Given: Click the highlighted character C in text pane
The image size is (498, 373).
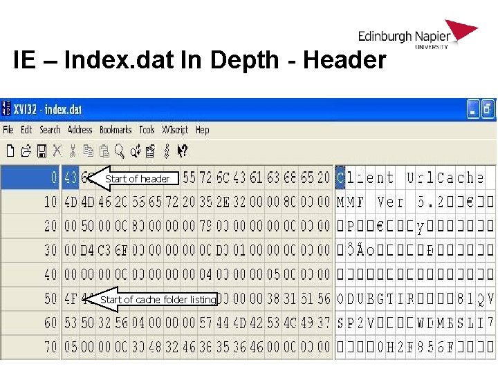Looking at the screenshot, I should 340,178.
